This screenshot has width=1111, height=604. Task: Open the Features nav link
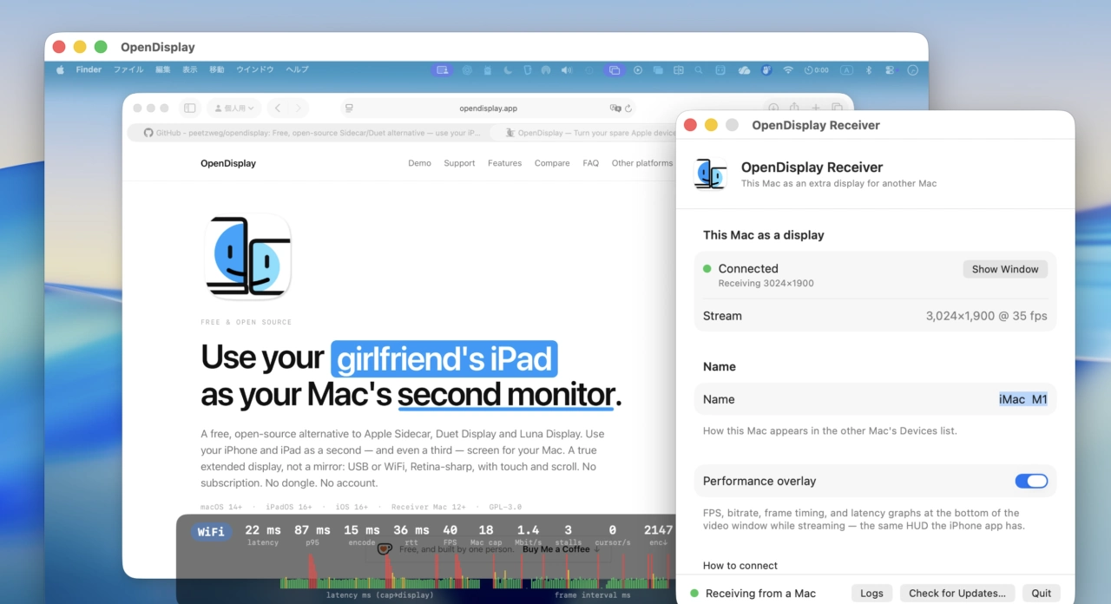pyautogui.click(x=504, y=163)
